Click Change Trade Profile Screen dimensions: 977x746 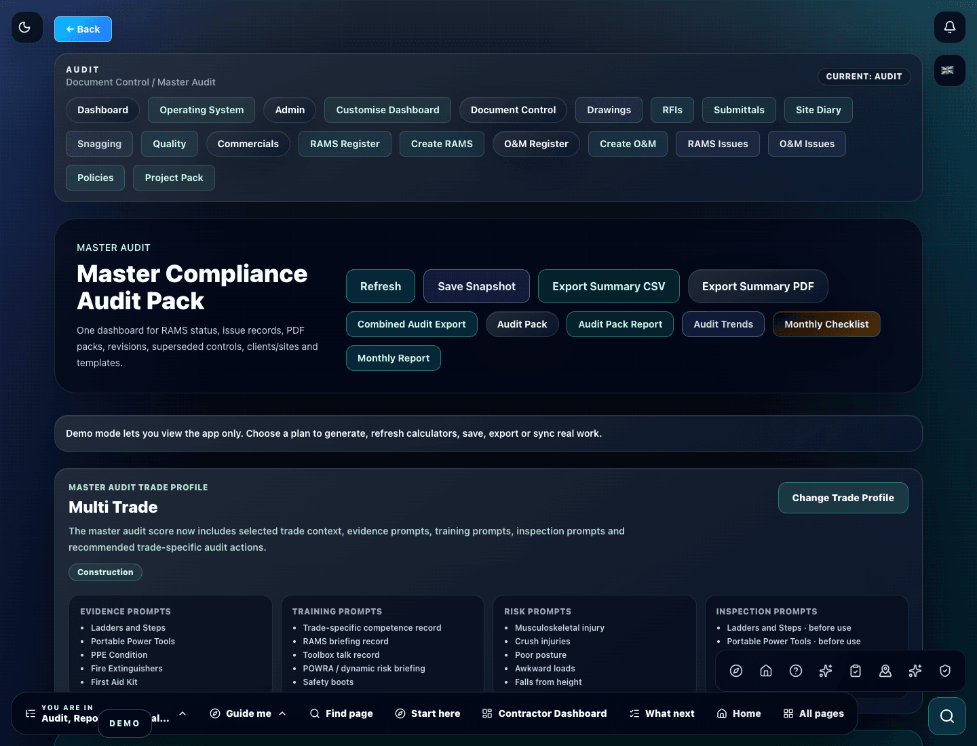843,498
